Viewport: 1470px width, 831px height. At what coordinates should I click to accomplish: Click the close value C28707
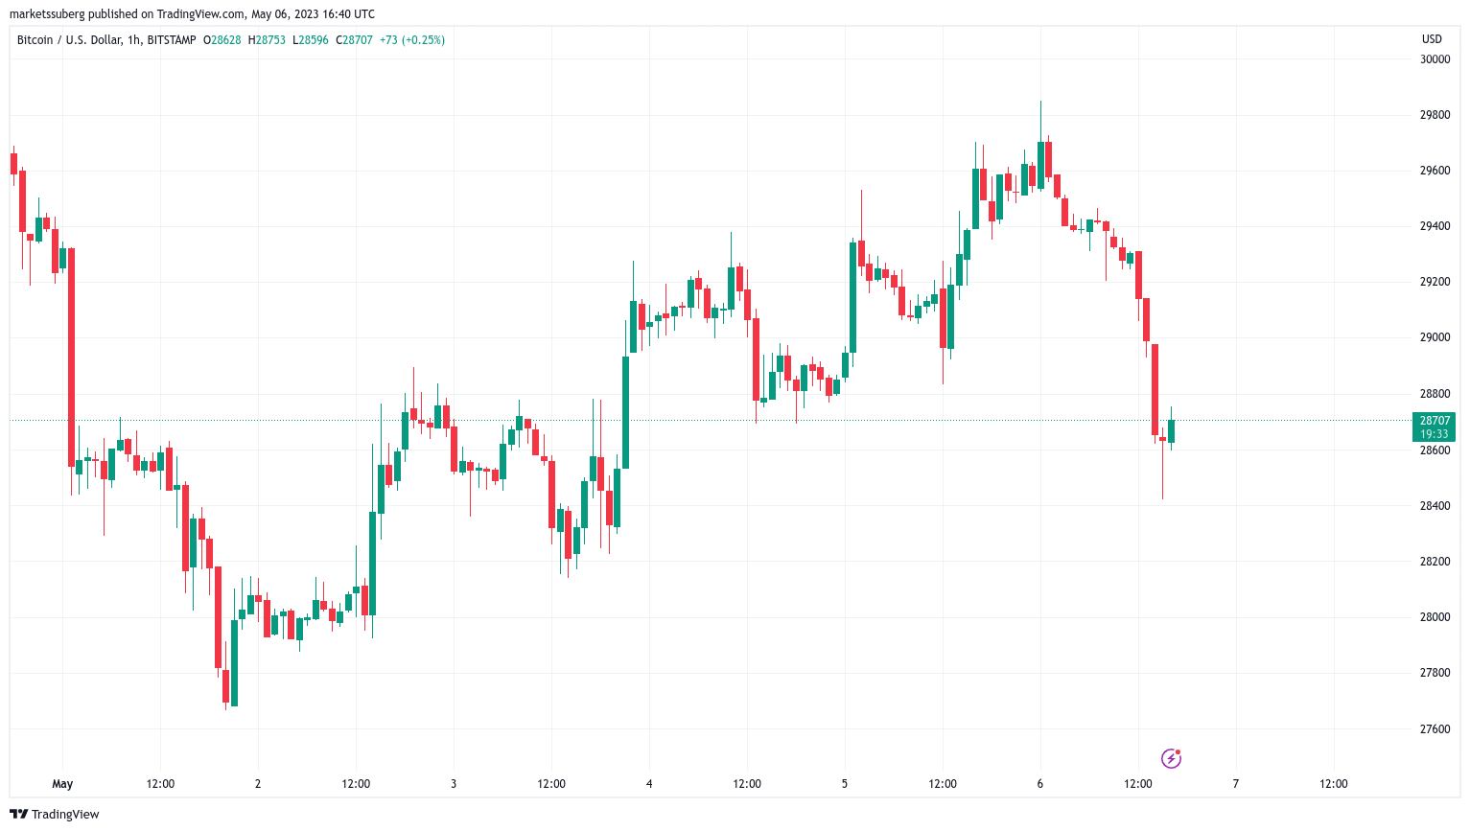[354, 40]
